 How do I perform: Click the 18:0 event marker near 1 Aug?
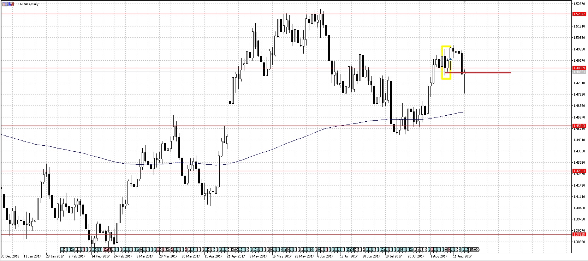pyautogui.click(x=422, y=250)
